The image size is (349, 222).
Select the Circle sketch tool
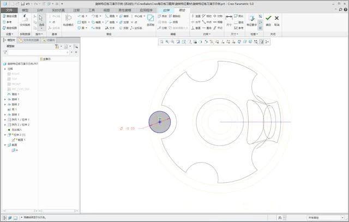[81, 28]
